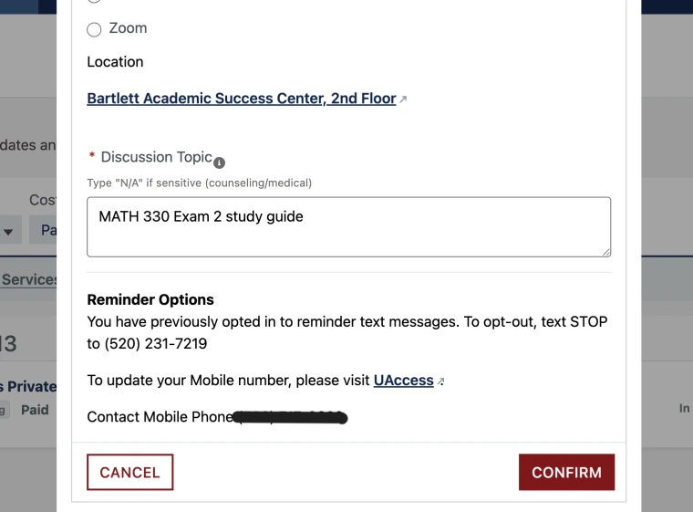
Task: Select the partially visible radio above Zoom
Action: click(94, 2)
